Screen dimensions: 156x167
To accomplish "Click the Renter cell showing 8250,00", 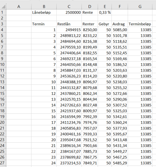I will point(90,30).
